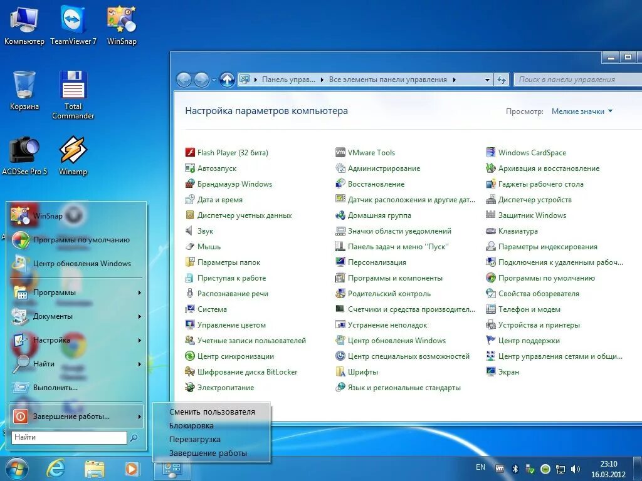The height and width of the screenshot is (481, 642).
Task: Click the VMware Tools icon
Action: click(x=340, y=153)
